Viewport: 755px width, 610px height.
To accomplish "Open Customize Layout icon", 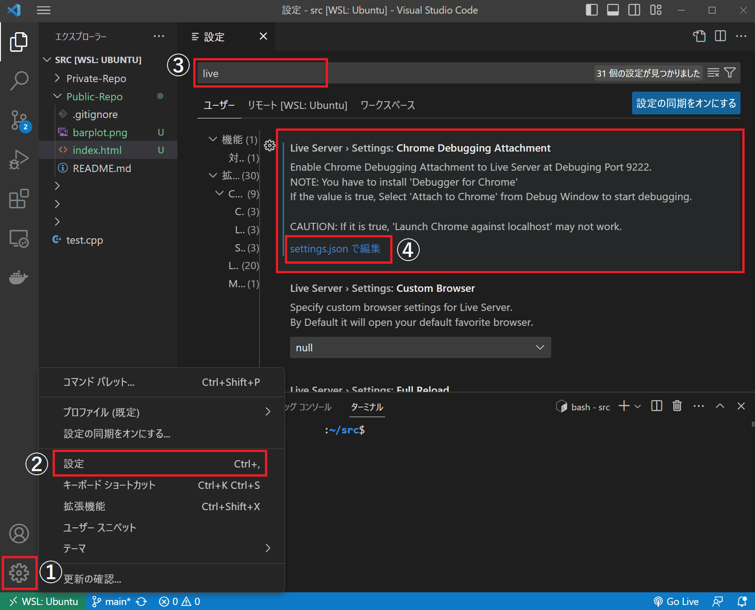I will (x=656, y=10).
